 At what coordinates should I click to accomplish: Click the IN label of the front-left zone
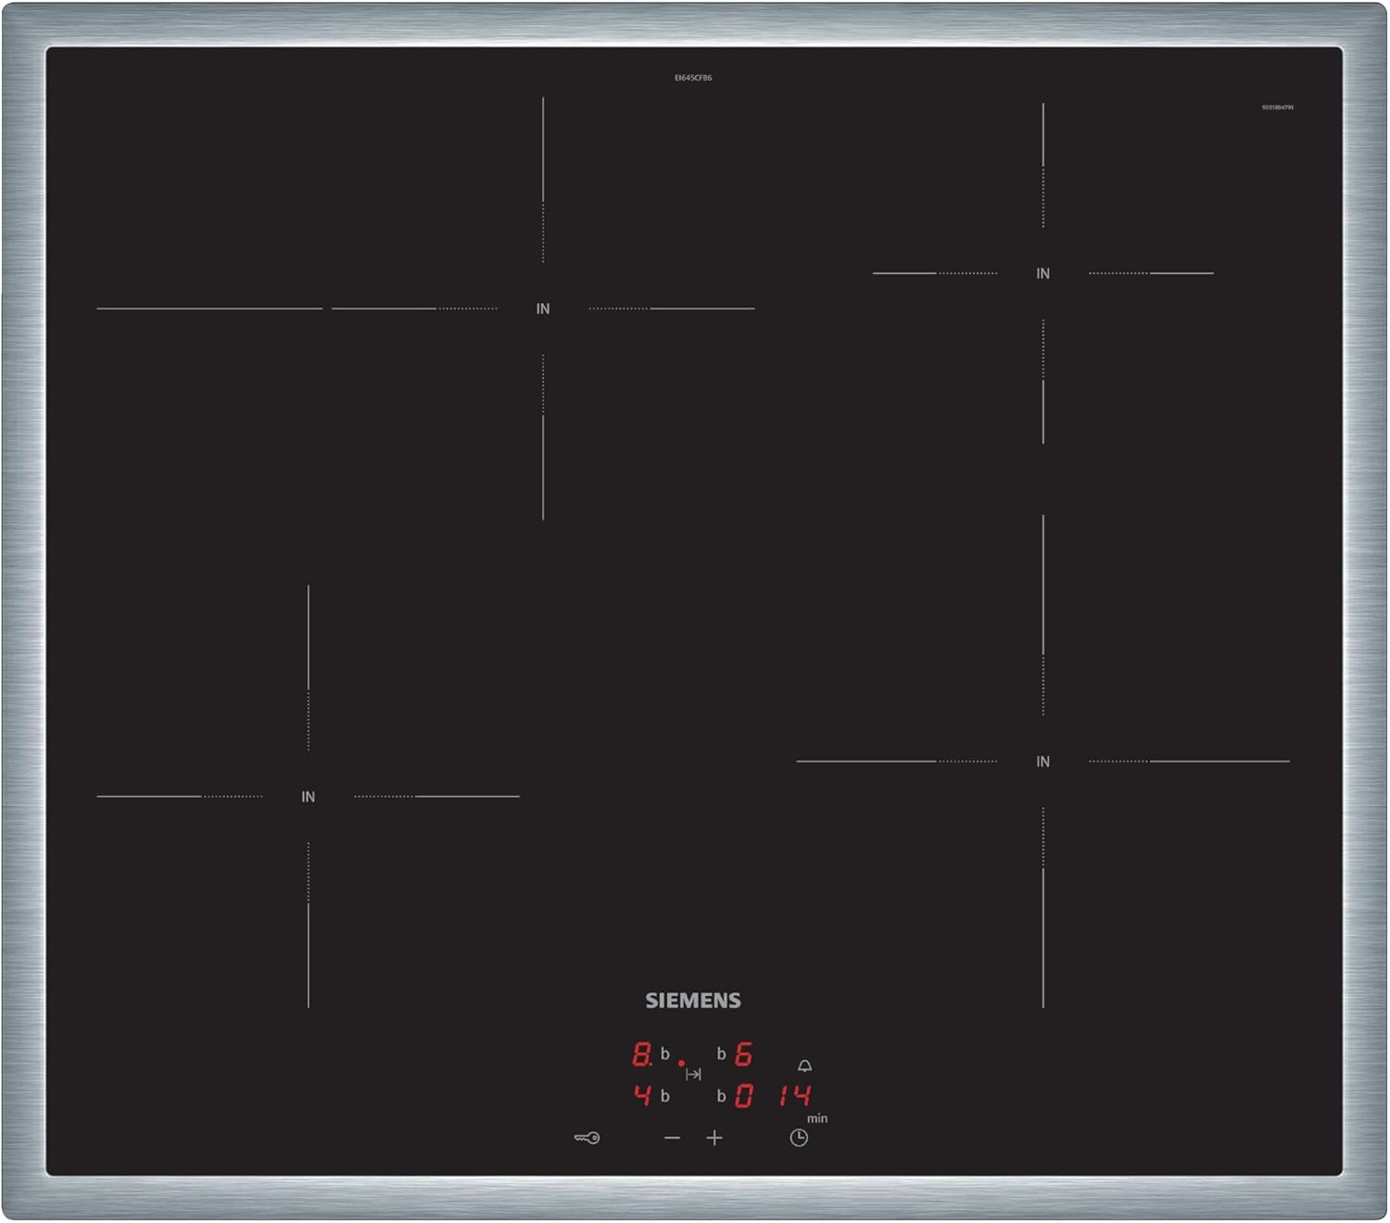tap(309, 797)
